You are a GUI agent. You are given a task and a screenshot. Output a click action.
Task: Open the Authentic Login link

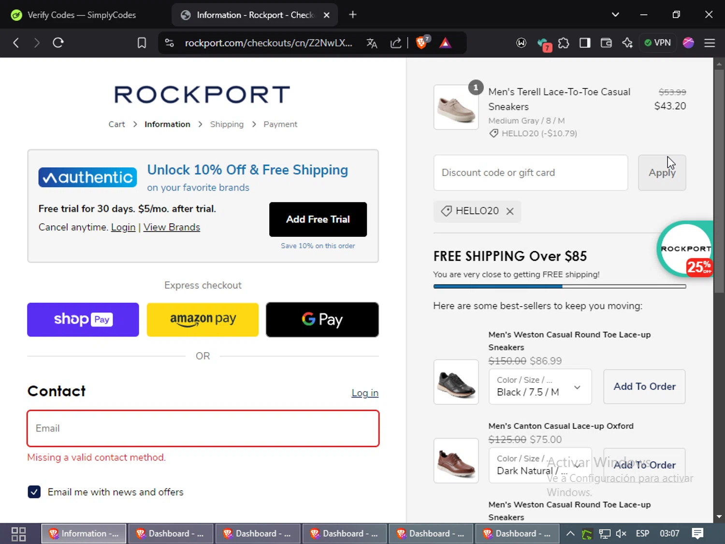coord(123,227)
